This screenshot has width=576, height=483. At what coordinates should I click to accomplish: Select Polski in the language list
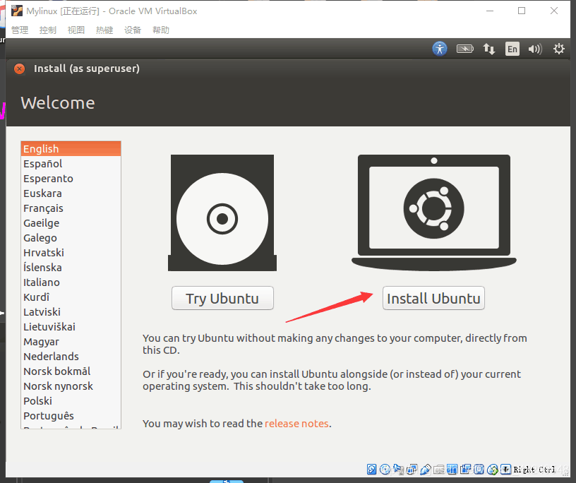point(71,401)
